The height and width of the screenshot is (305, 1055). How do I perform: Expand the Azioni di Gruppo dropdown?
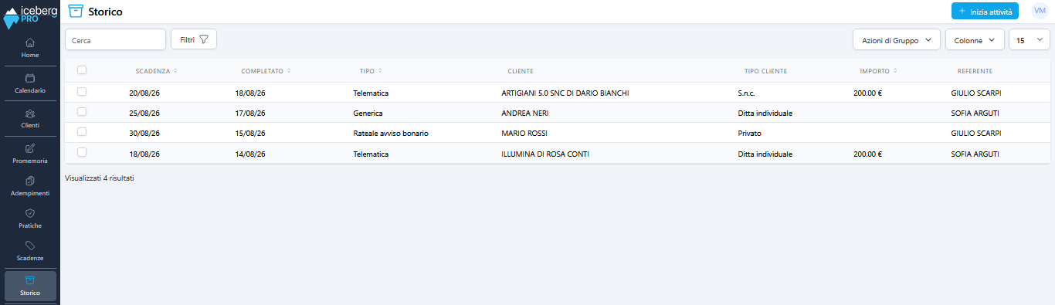tap(896, 39)
